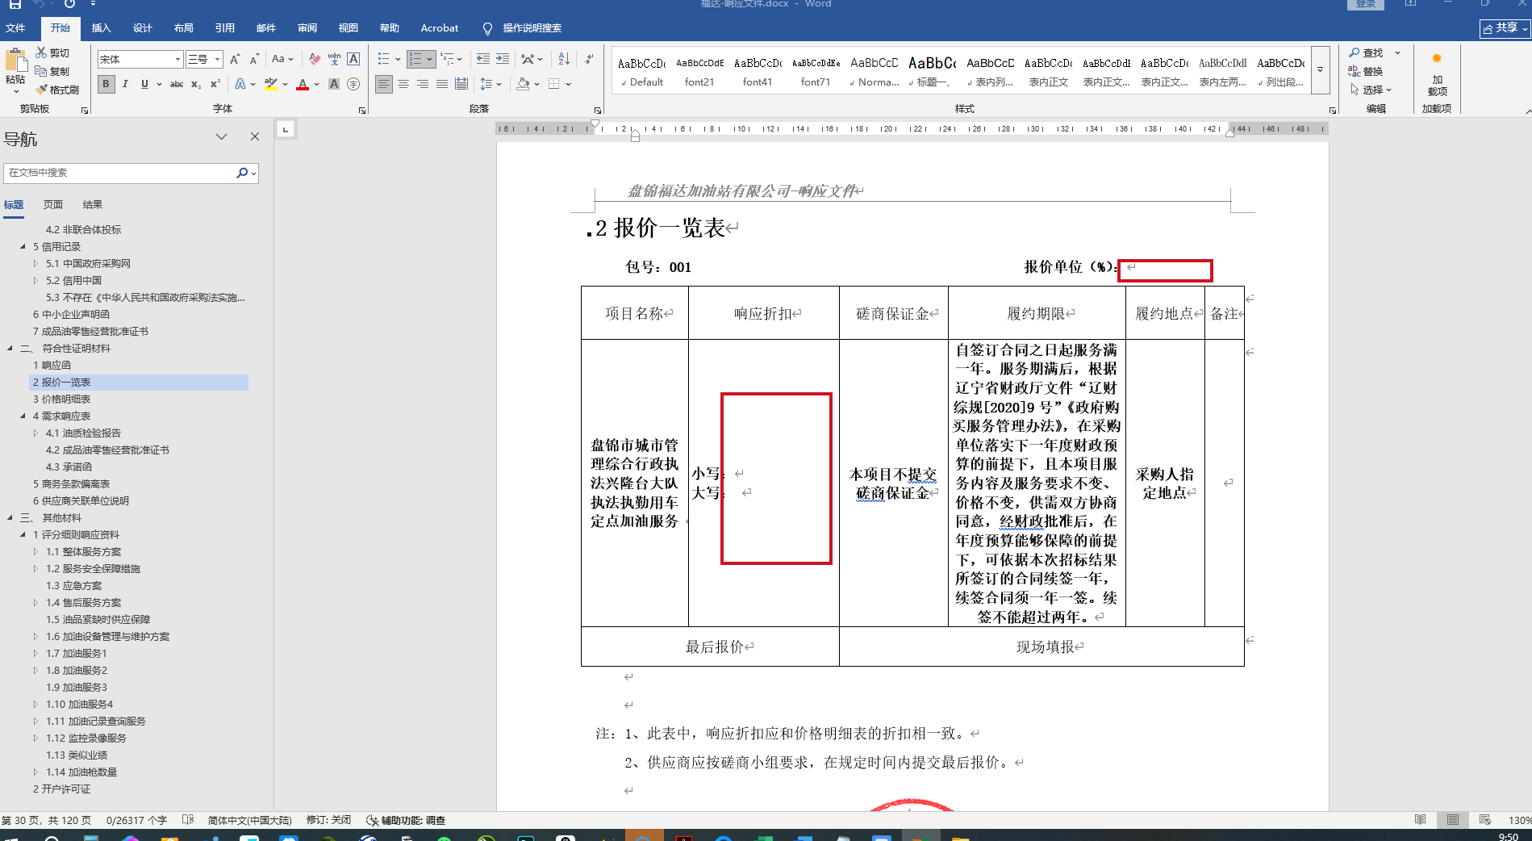Decrease the paragraph indent

[483, 59]
